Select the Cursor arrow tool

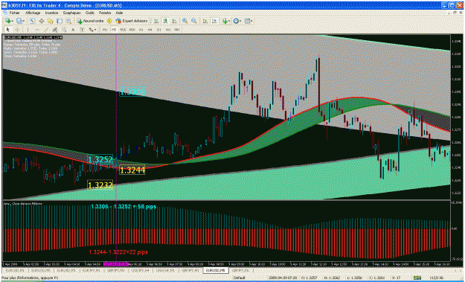click(x=8, y=29)
